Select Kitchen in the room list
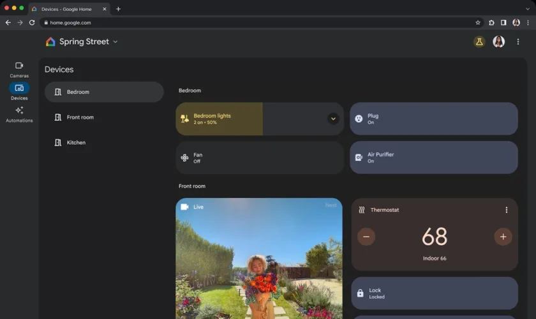Viewport: 536px width, 319px height. click(x=104, y=142)
